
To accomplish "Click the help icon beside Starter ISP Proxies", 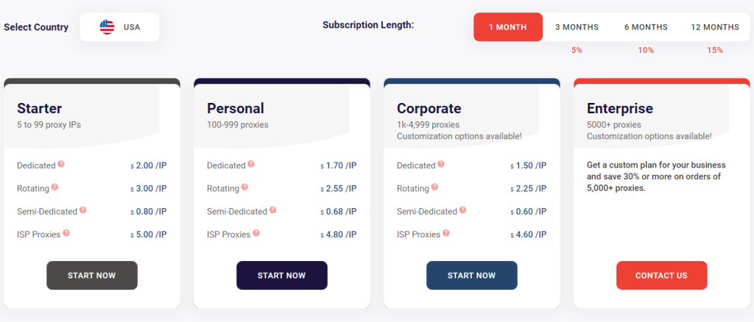I will (67, 233).
